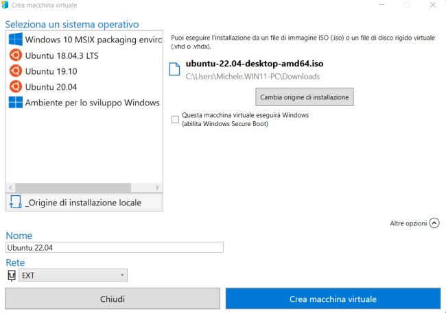Enable the Windows Secure Boot checkbox
The image size is (446, 313).
click(x=175, y=119)
